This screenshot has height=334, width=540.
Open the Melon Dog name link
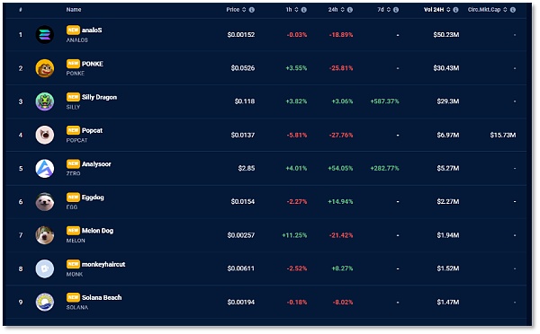[97, 231]
